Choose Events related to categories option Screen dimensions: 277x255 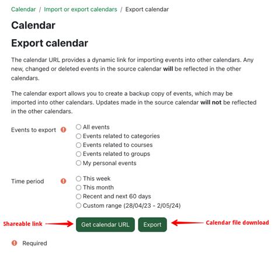78,136
